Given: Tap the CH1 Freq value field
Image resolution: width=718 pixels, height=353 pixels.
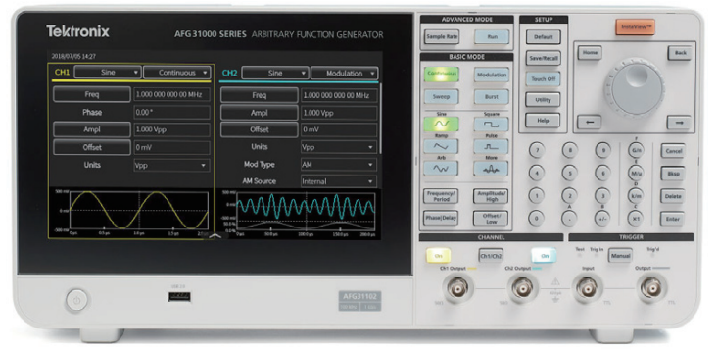Looking at the screenshot, I should pyautogui.click(x=171, y=95).
